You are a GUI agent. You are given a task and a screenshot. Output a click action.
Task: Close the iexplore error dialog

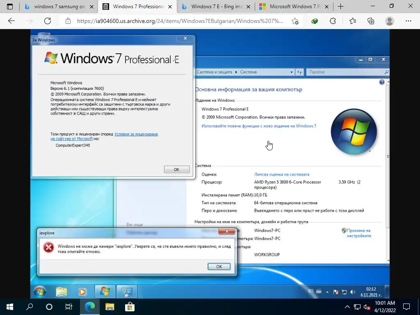226,231
